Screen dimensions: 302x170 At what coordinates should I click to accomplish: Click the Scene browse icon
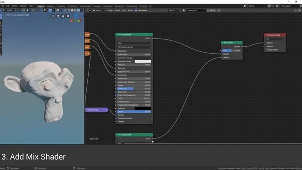tap(245, 6)
